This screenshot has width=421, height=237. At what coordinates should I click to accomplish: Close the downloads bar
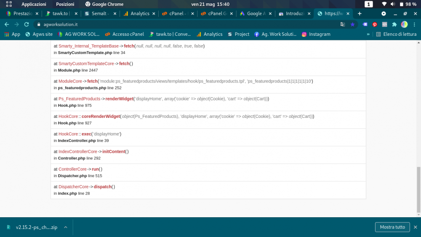pos(416,227)
